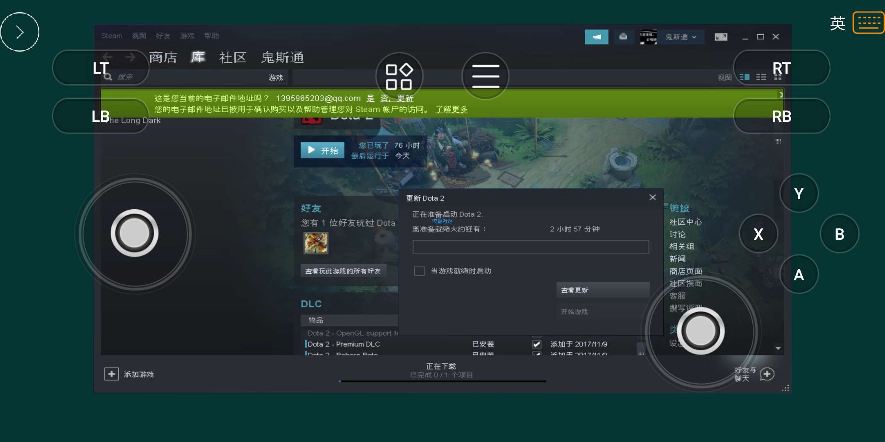Select the detail view layout icon
Screen dimensions: 885x442
coord(744,77)
